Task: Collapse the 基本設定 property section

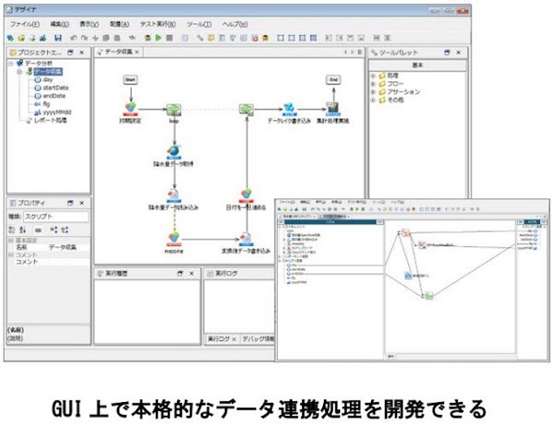Action: click(11, 240)
